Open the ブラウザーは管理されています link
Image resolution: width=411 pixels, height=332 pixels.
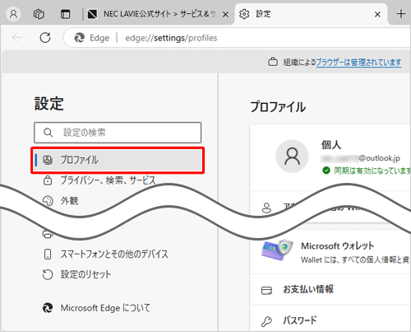pos(358,63)
